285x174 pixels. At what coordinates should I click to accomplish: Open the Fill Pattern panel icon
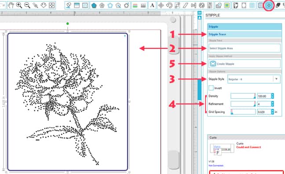[85, 5]
